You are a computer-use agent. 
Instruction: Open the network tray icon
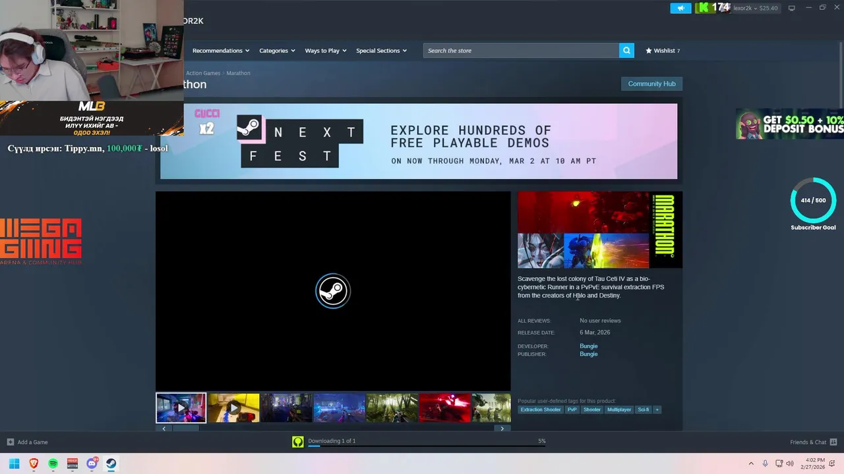[779, 463]
